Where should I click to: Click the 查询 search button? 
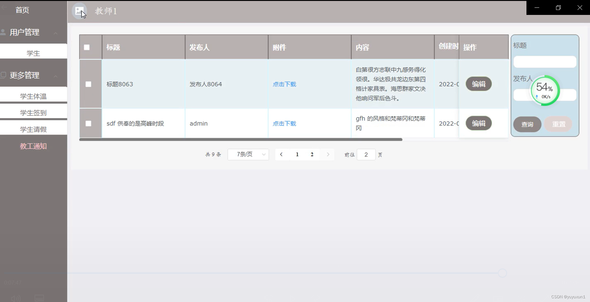point(527,124)
